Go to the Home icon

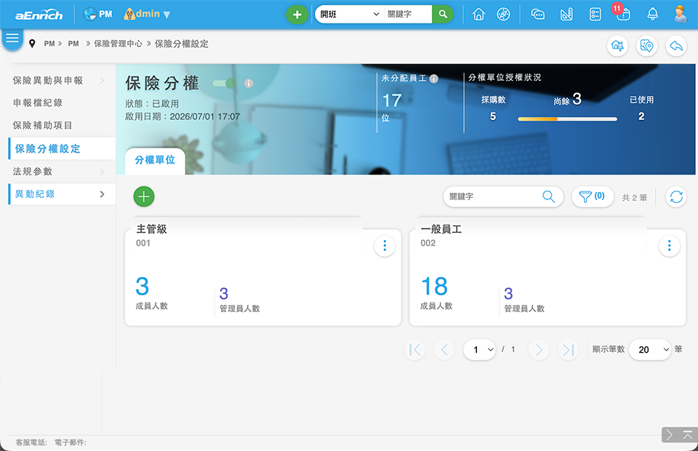(x=478, y=15)
